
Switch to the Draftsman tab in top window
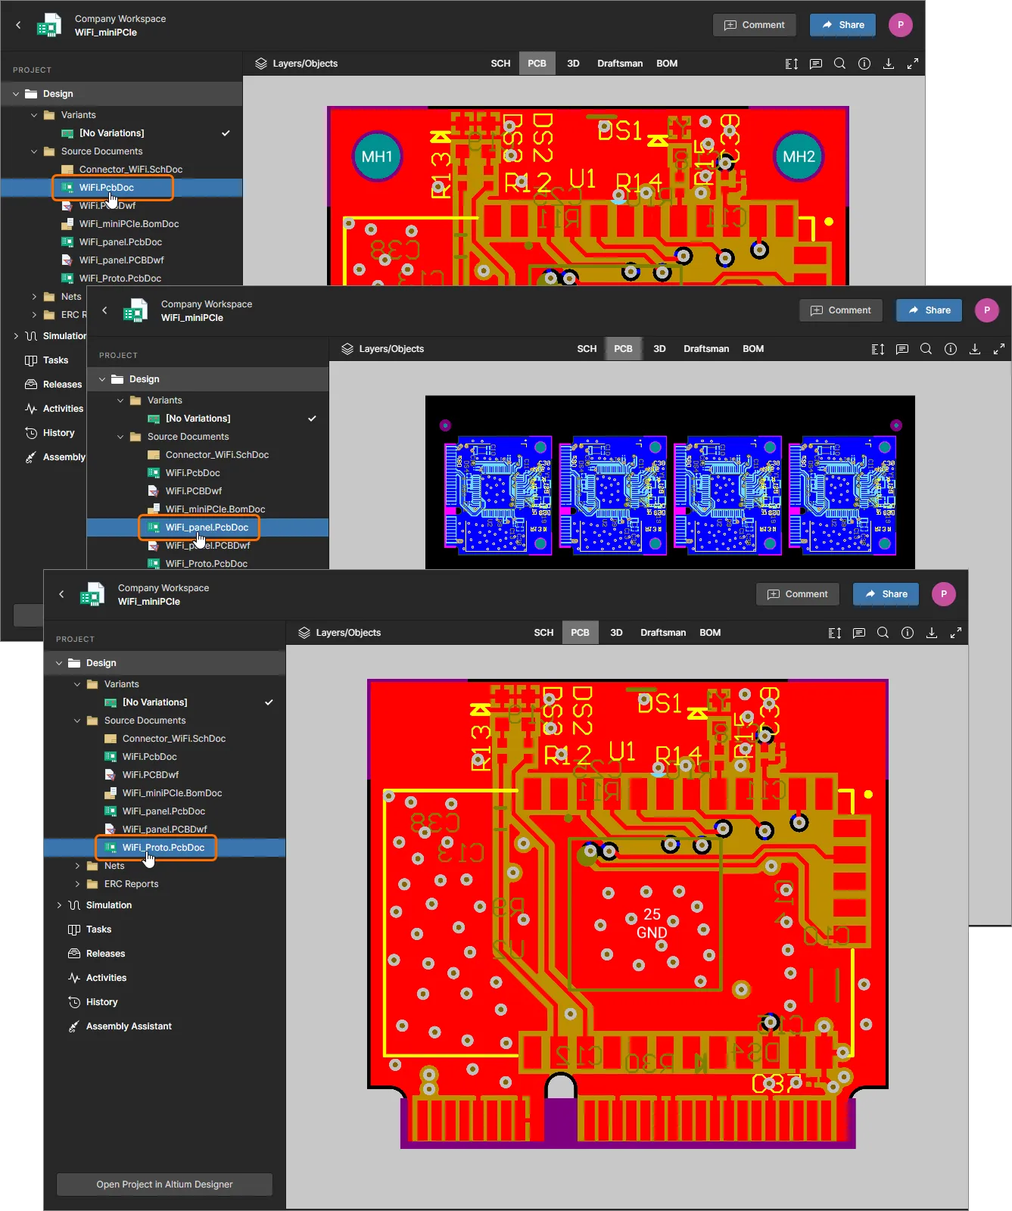coord(620,64)
